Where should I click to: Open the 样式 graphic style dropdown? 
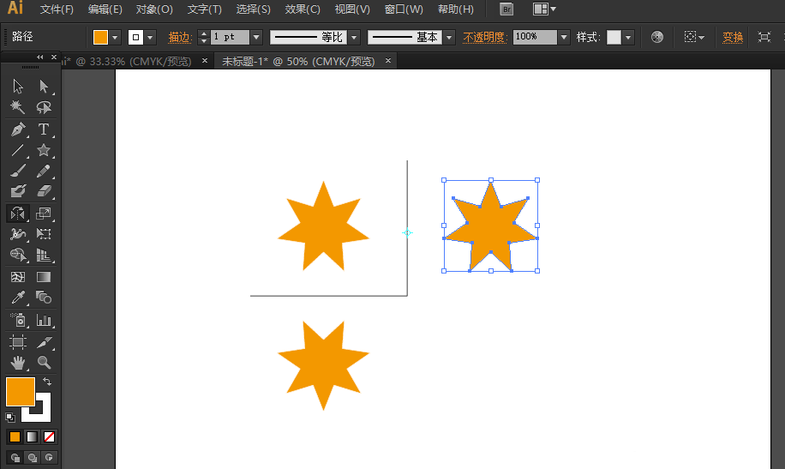[x=628, y=37]
